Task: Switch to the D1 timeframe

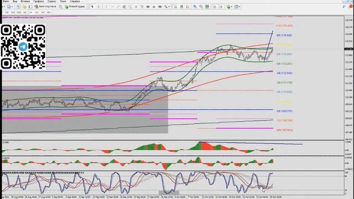Action: point(37,12)
